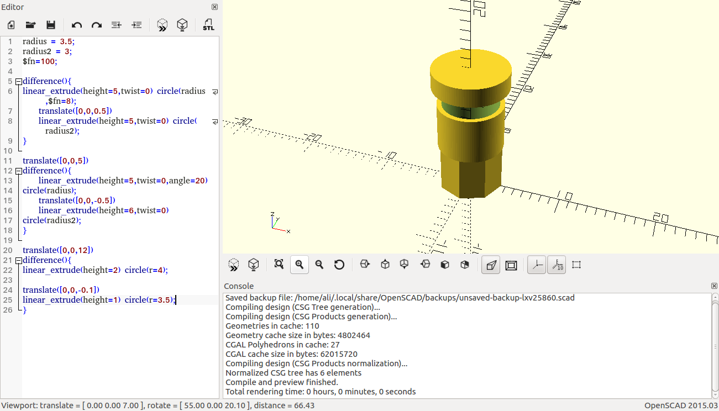719x411 pixels.
Task: Redo the last undone change
Action: coord(95,24)
